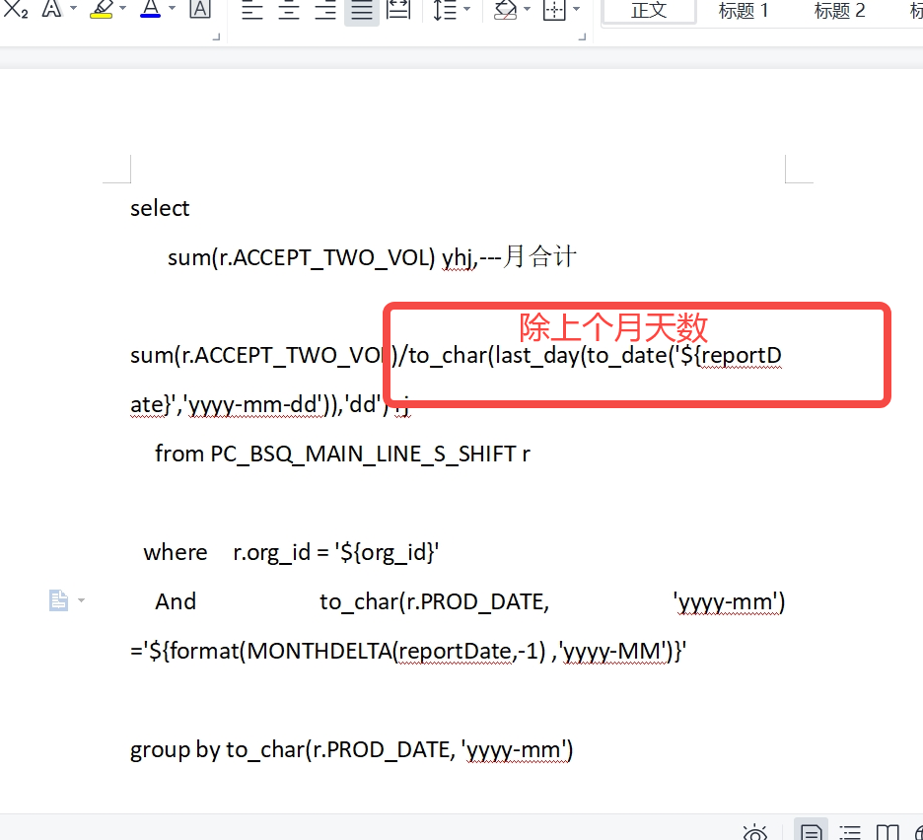Select the 正文 style
923x840 pixels.
click(649, 11)
